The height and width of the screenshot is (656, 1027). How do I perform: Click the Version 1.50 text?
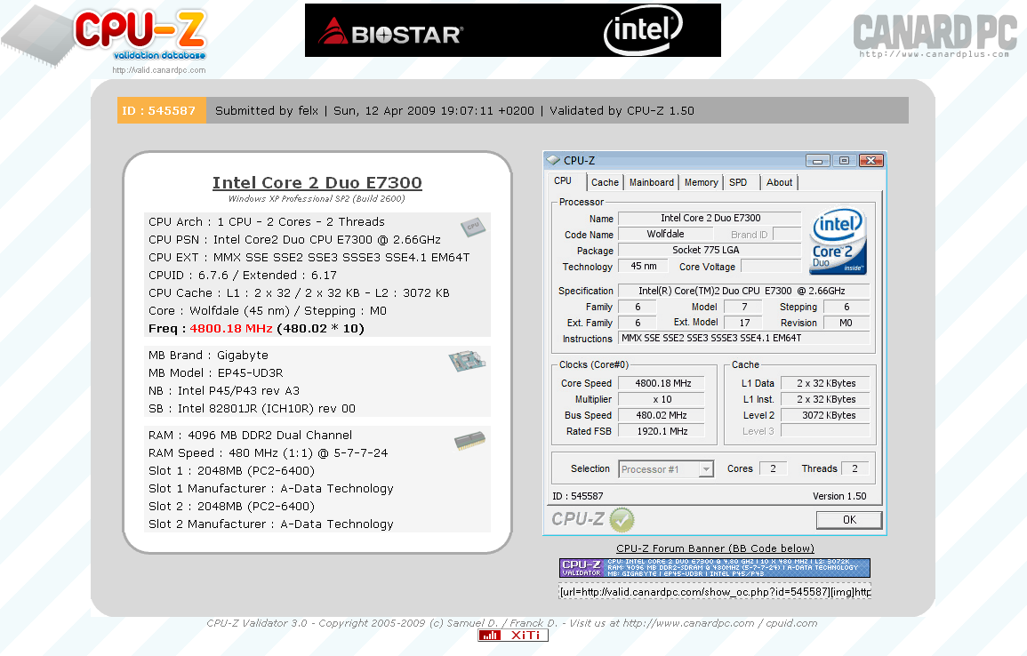839,496
